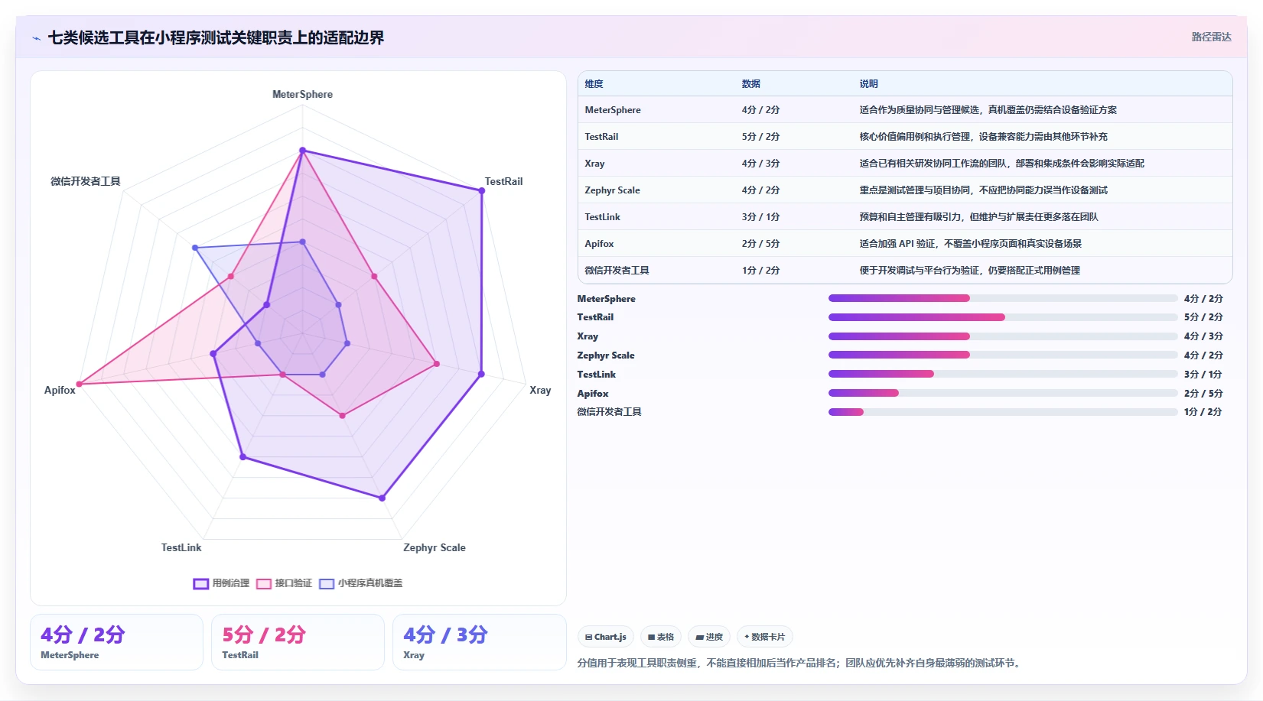Click the 进度 chip

pos(709,637)
